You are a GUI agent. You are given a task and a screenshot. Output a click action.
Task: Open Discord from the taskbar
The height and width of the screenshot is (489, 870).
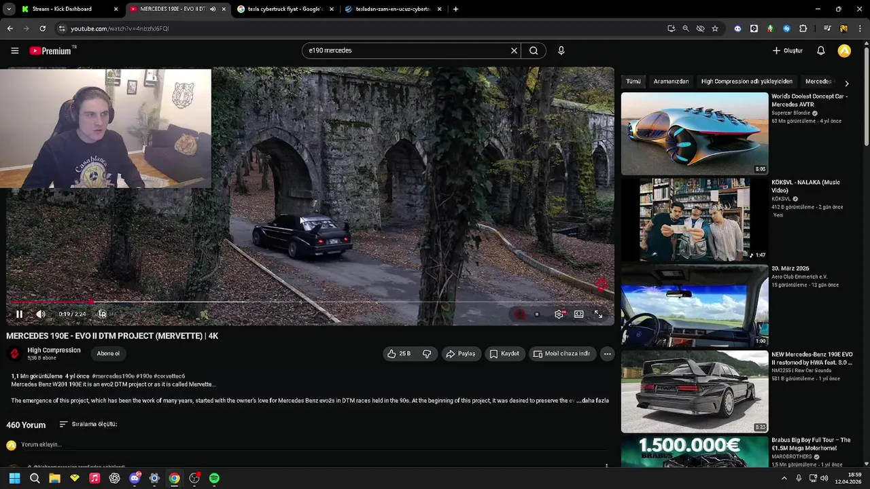pos(135,478)
